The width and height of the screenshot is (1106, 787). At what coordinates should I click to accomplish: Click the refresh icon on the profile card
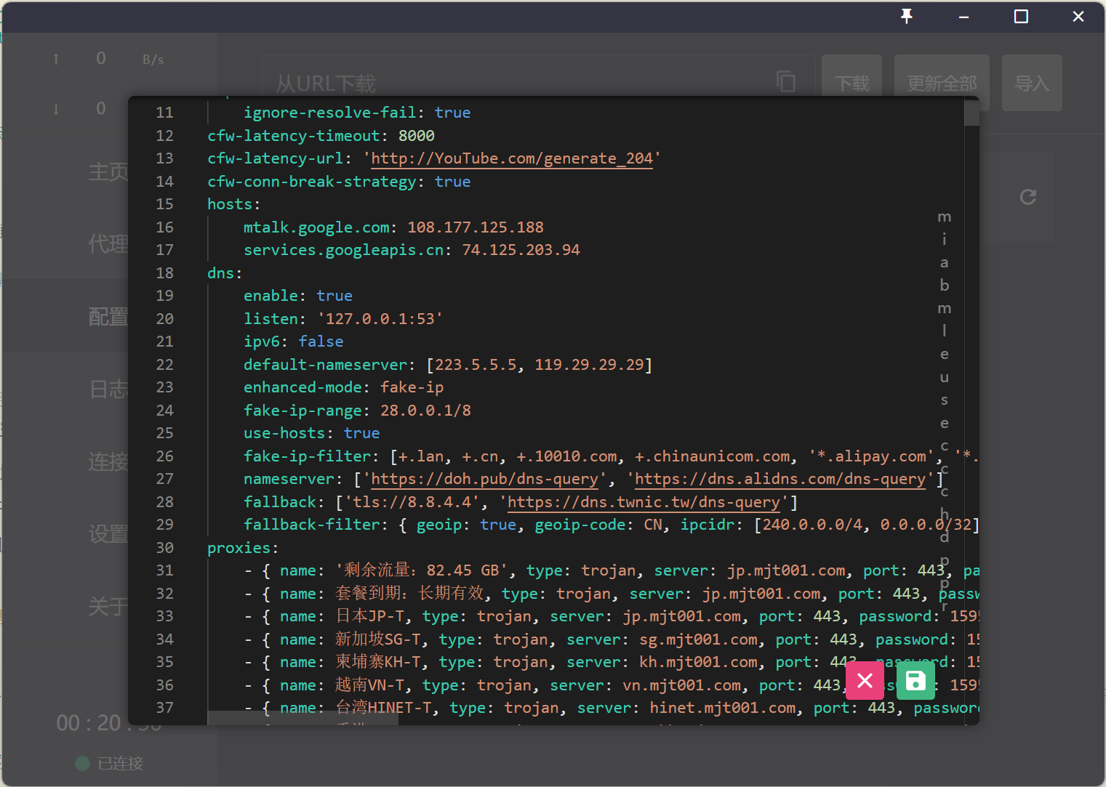click(x=1027, y=197)
